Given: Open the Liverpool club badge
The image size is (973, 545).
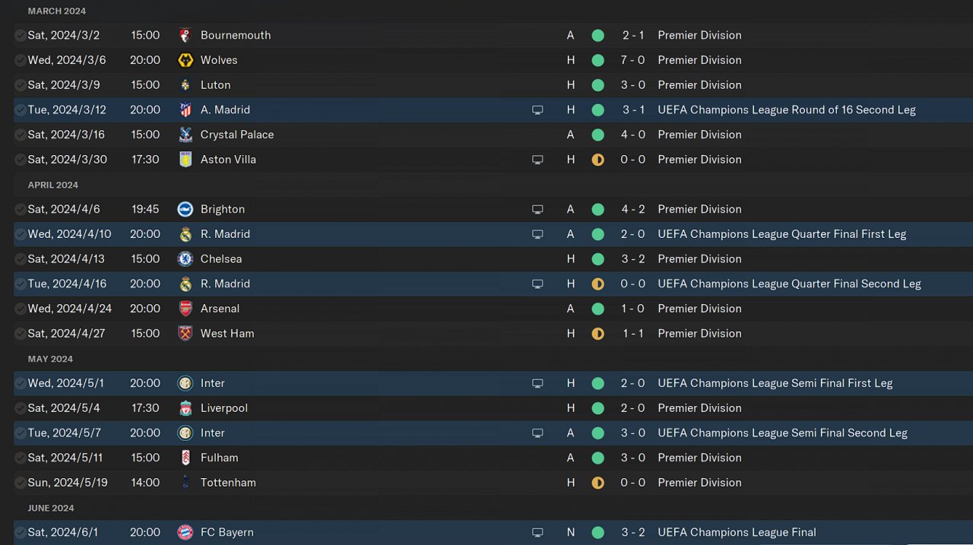Looking at the screenshot, I should click(185, 408).
